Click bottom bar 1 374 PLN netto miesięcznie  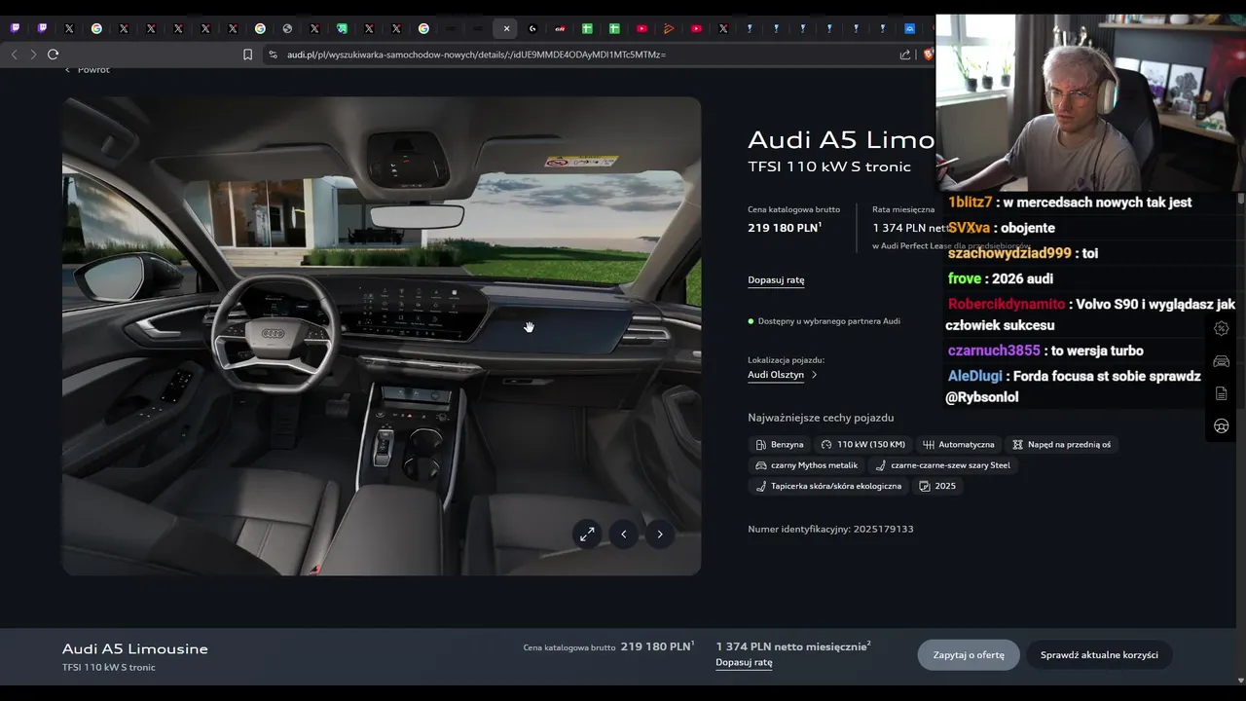(793, 646)
